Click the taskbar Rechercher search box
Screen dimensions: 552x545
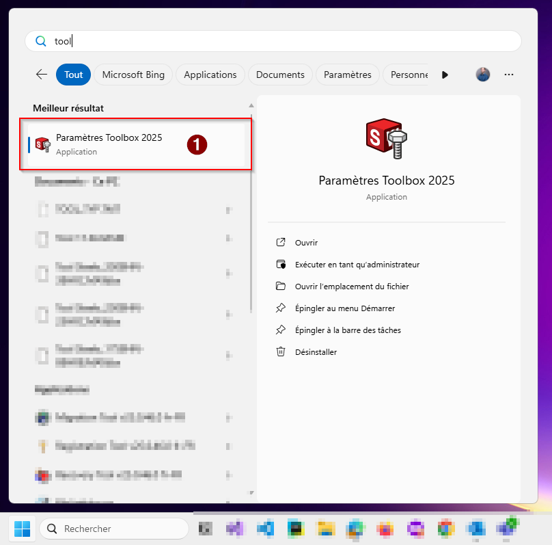113,529
